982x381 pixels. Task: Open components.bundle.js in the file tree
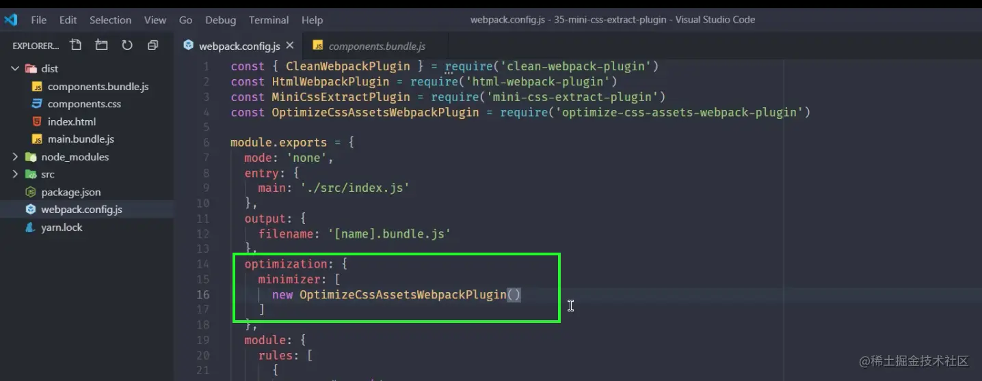(x=98, y=86)
